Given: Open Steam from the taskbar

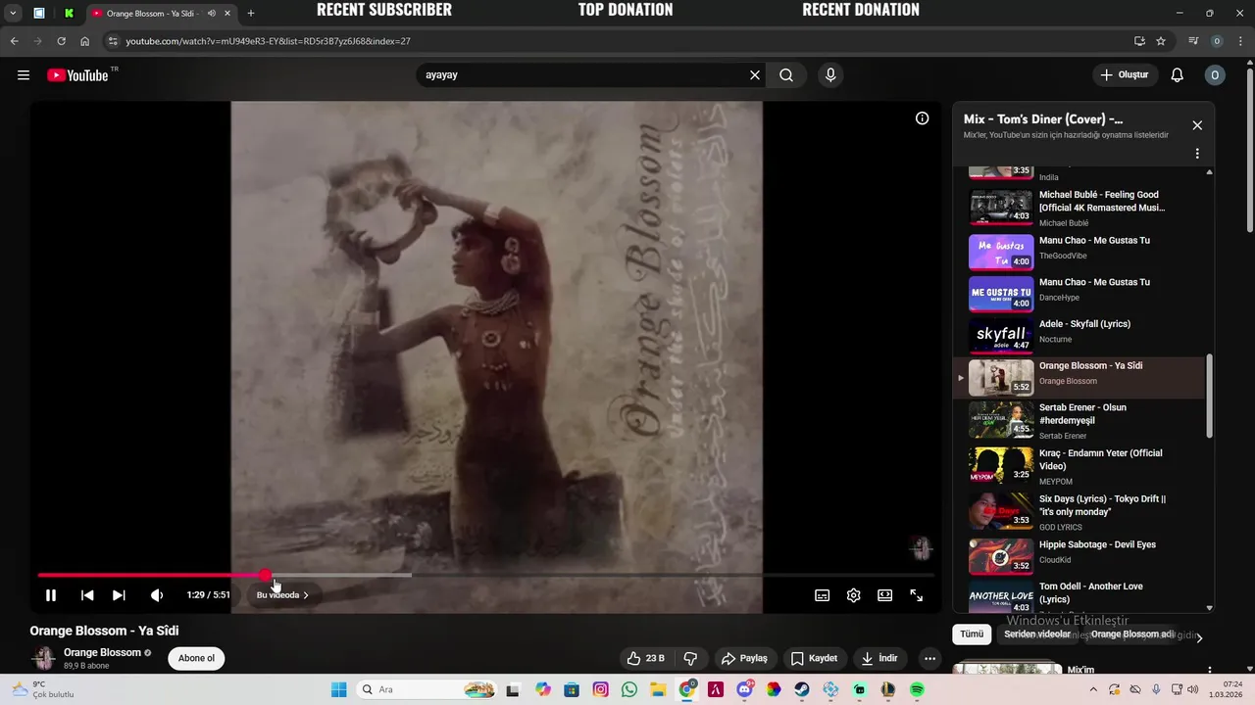Looking at the screenshot, I should pos(802,689).
